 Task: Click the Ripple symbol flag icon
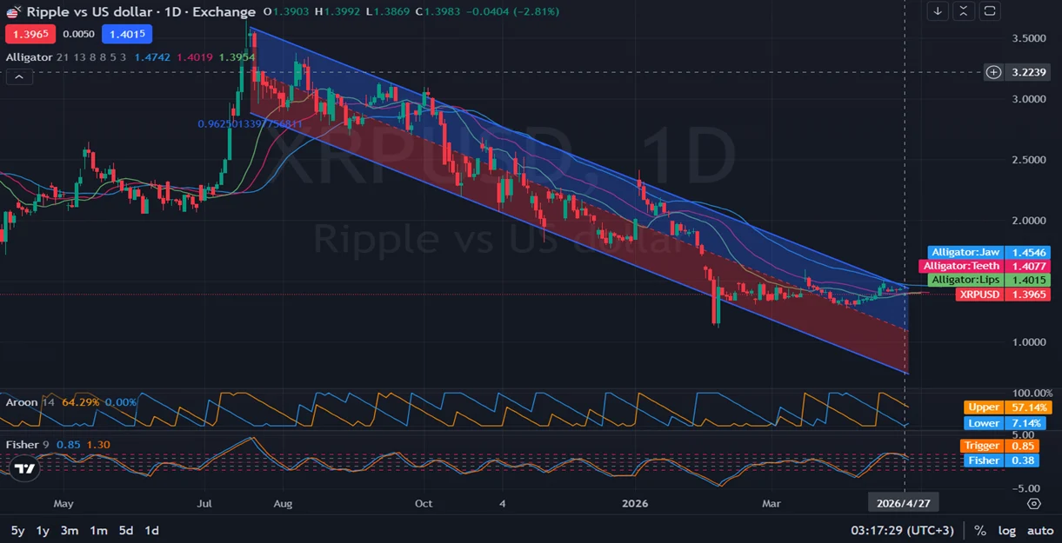tap(13, 12)
